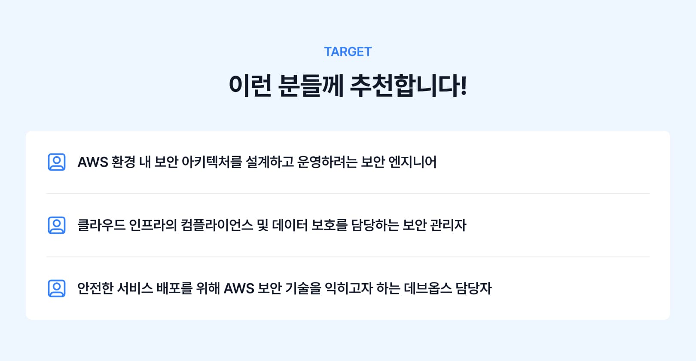This screenshot has height=361, width=696.
Task: Click the profile icon beside the 데브옵스 담당자 row
Action: pos(57,288)
